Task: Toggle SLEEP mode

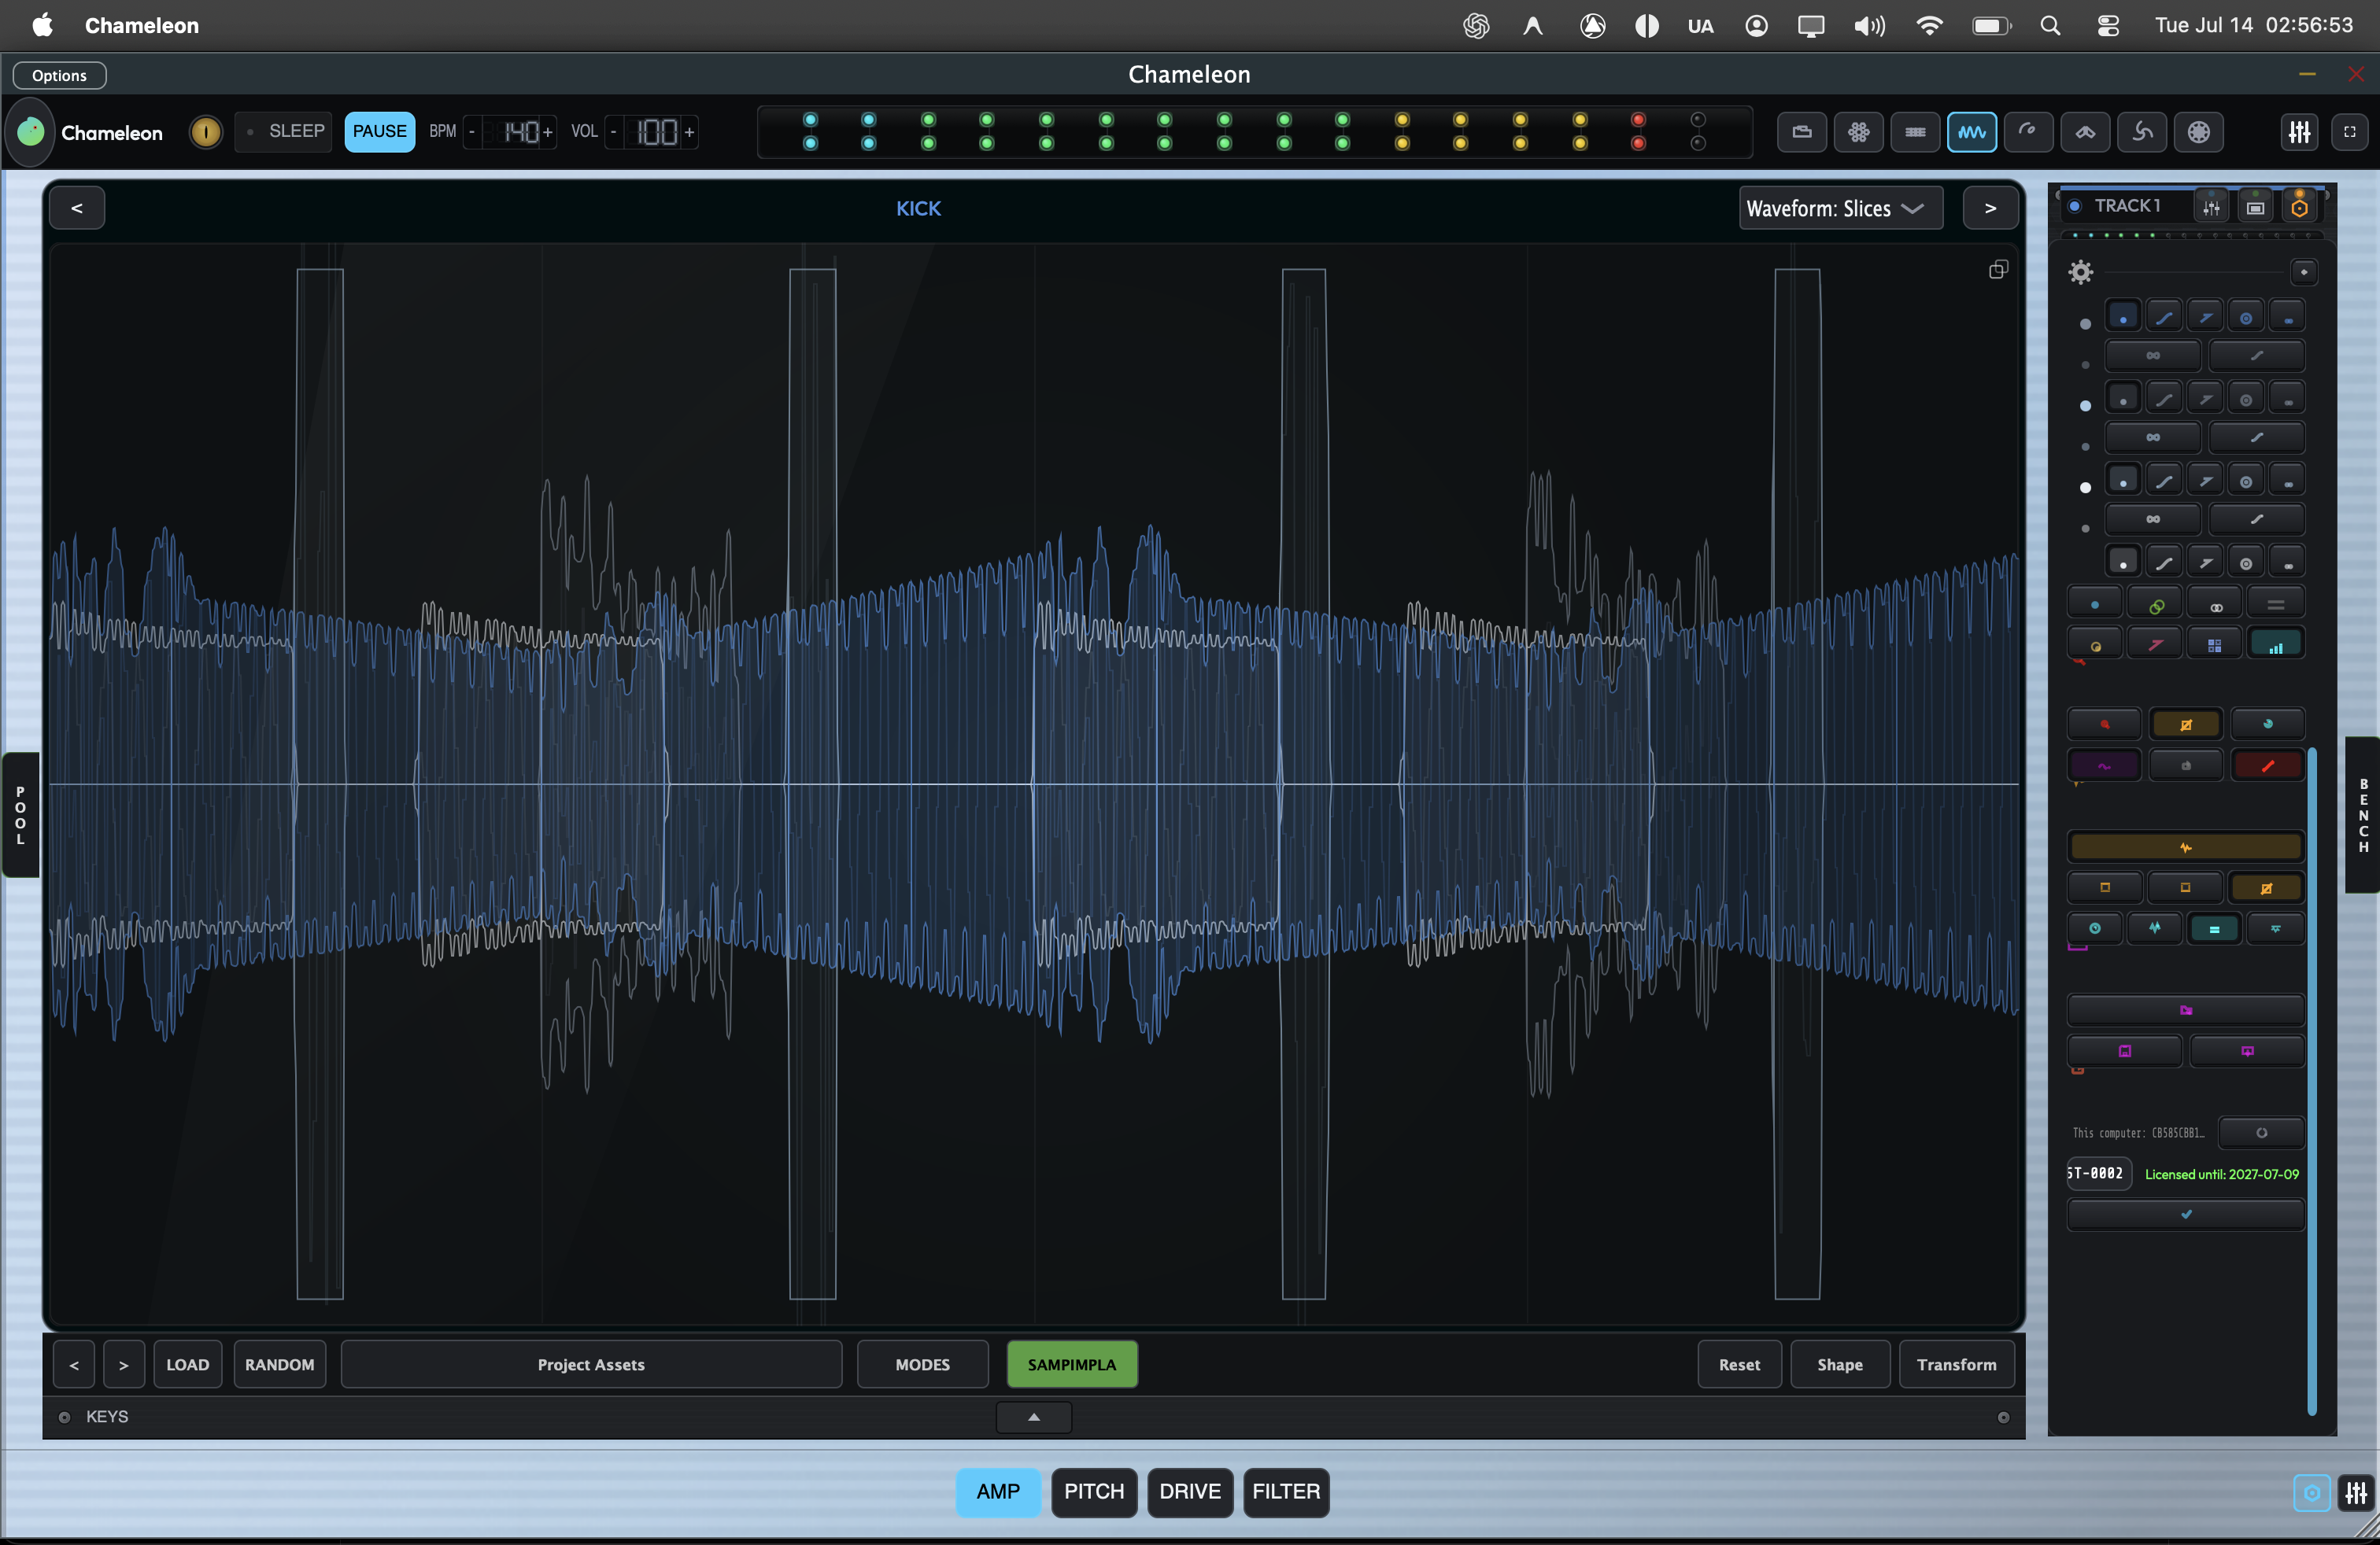Action: click(x=285, y=132)
